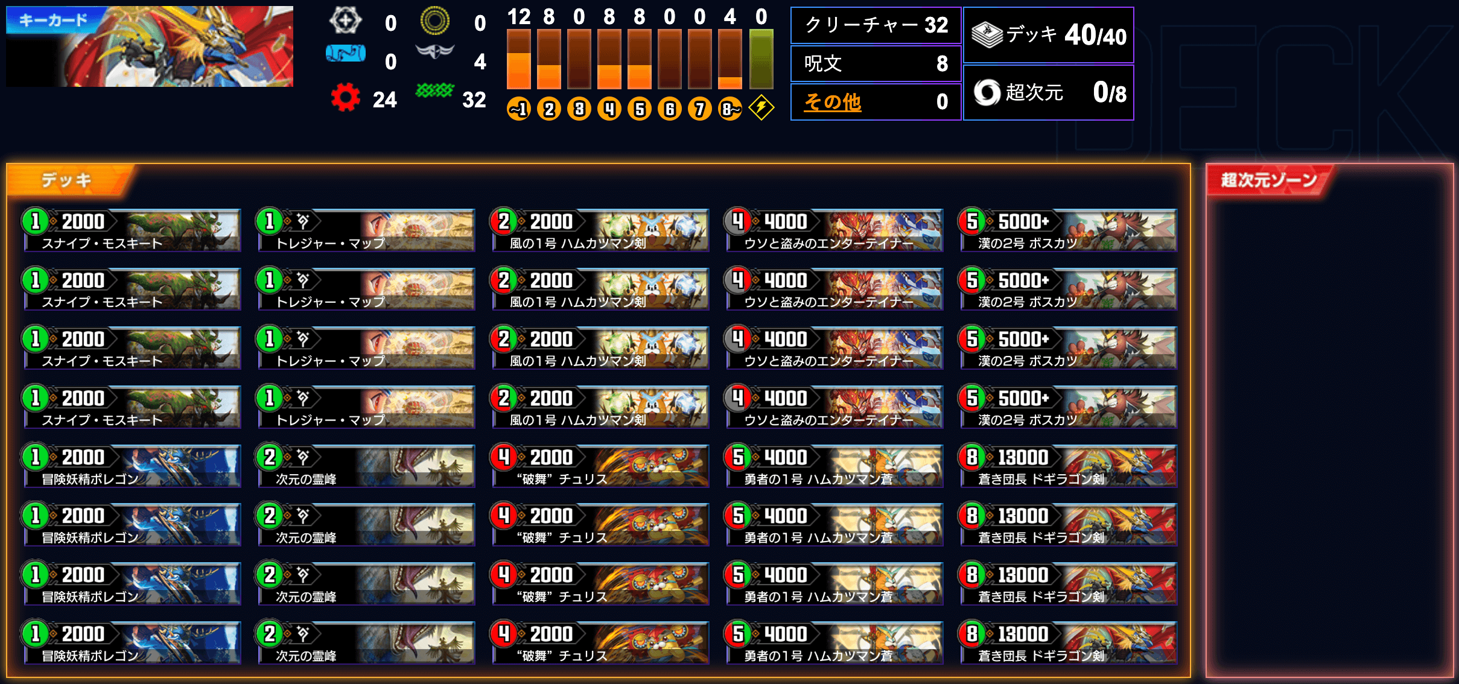Click the deck stack icon

987,34
